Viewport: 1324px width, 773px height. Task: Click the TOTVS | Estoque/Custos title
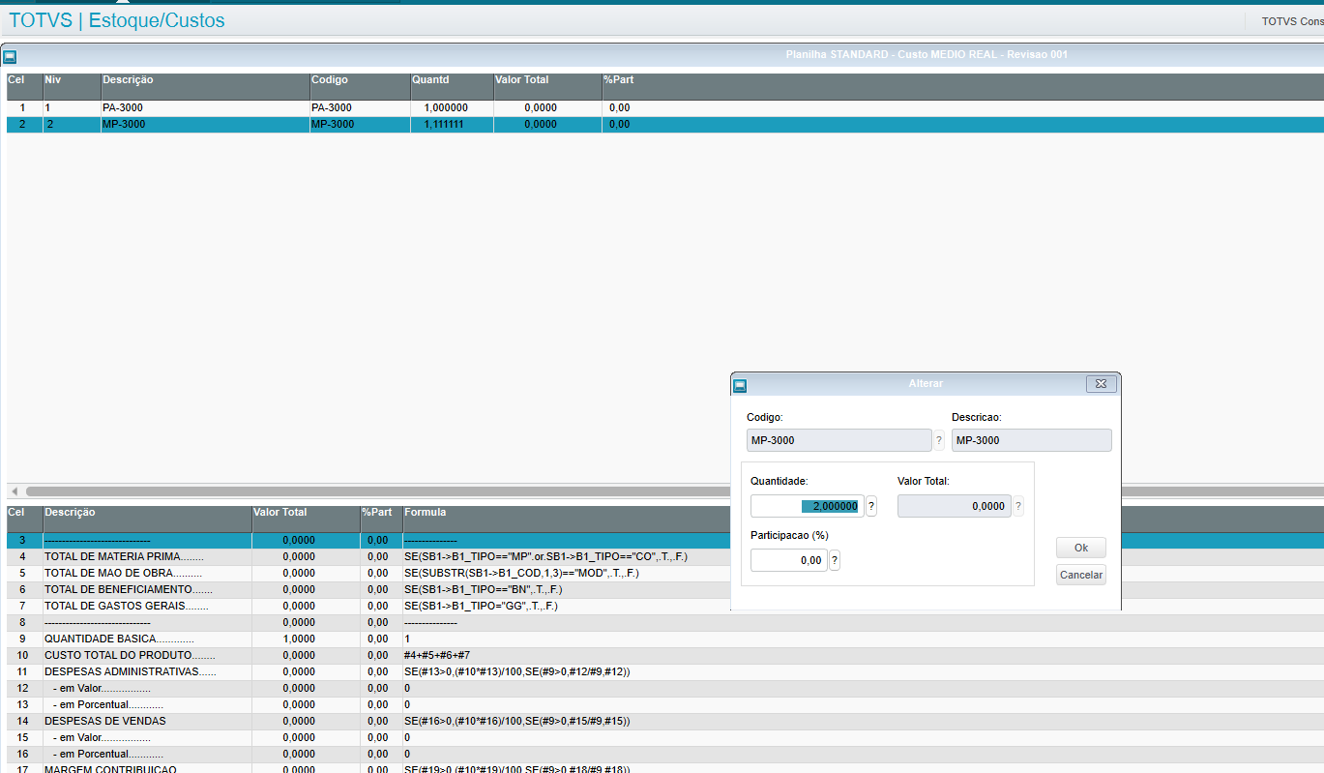point(116,19)
